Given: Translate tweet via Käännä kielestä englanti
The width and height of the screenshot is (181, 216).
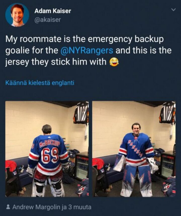Looking at the screenshot, I should coord(40,83).
